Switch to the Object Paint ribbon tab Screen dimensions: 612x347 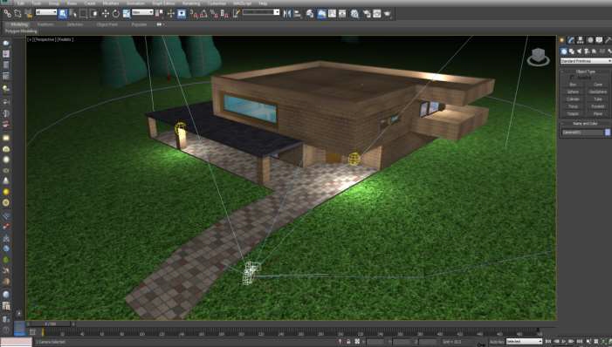click(x=107, y=24)
